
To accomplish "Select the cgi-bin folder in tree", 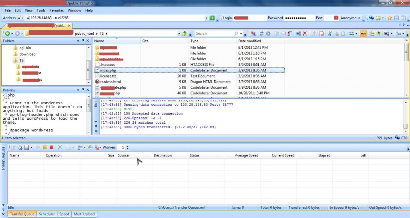I will 25,48.
